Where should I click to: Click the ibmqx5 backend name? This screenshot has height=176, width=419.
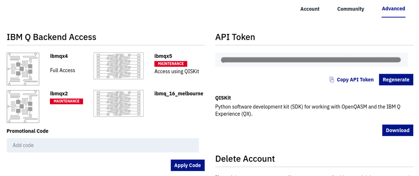(x=163, y=56)
